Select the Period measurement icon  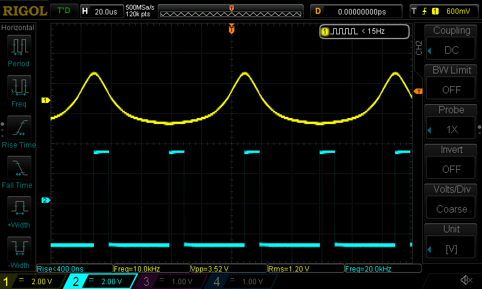[x=19, y=46]
